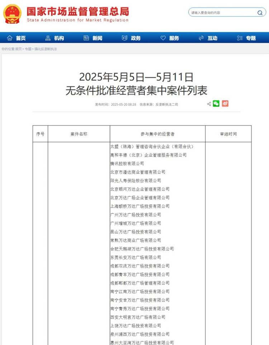The image size is (269, 345).
Task: Click the share icon
Action: pyautogui.click(x=209, y=104)
